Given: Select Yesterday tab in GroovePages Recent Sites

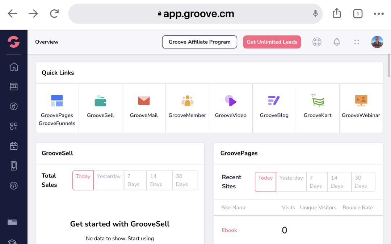Looking at the screenshot, I should 291,182.
